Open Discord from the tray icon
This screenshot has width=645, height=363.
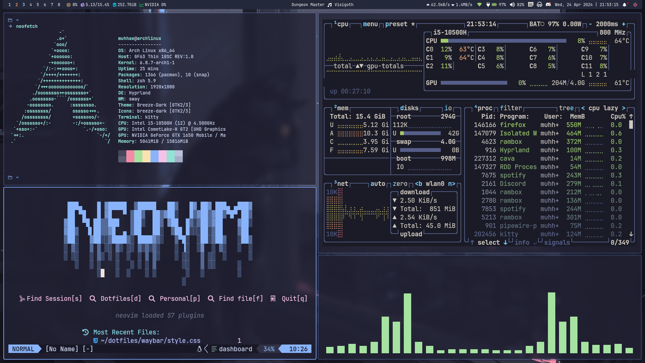pos(548,4)
